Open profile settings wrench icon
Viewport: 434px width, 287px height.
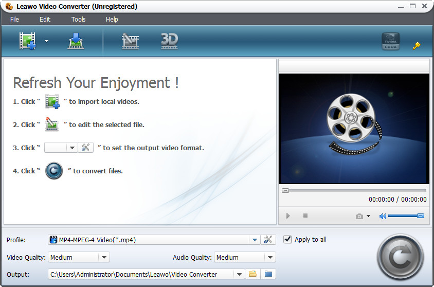tap(268, 239)
